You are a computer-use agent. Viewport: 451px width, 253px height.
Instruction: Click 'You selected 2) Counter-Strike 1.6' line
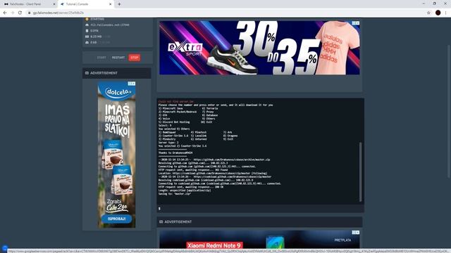pyautogui.click(x=183, y=146)
